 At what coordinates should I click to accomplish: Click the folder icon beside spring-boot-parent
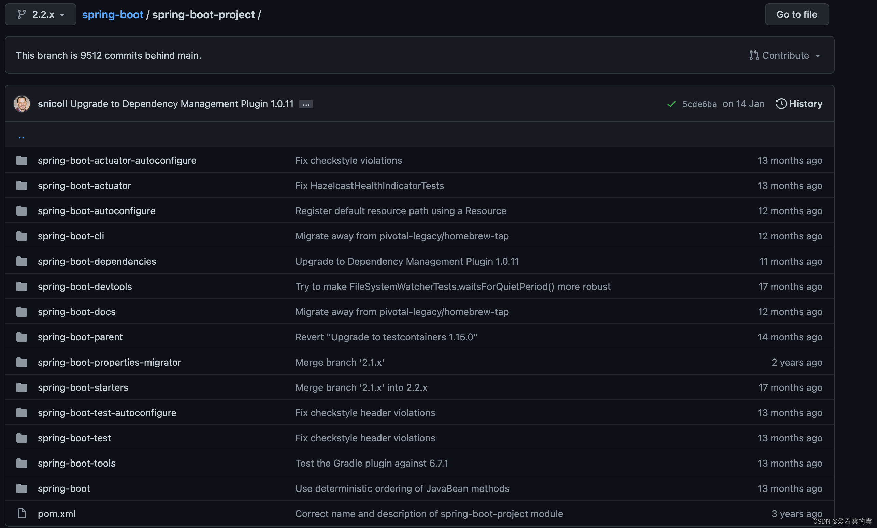click(22, 337)
